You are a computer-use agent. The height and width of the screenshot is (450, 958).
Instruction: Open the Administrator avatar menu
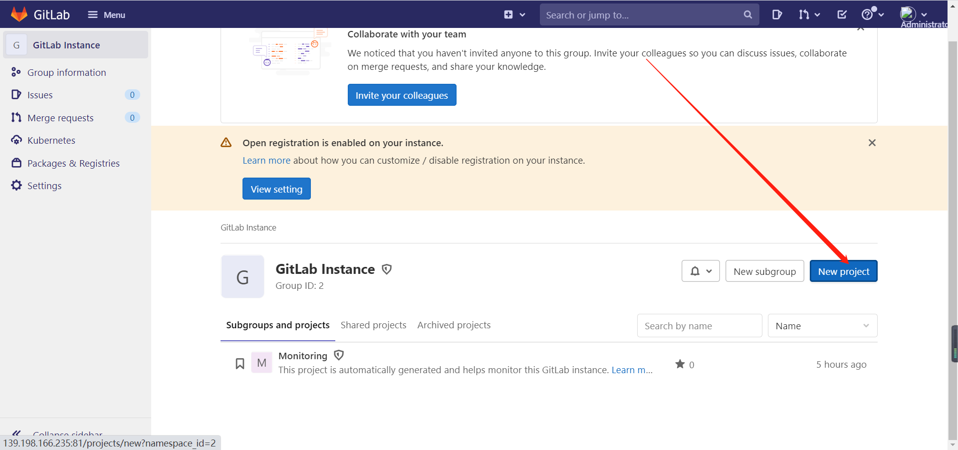pos(914,14)
